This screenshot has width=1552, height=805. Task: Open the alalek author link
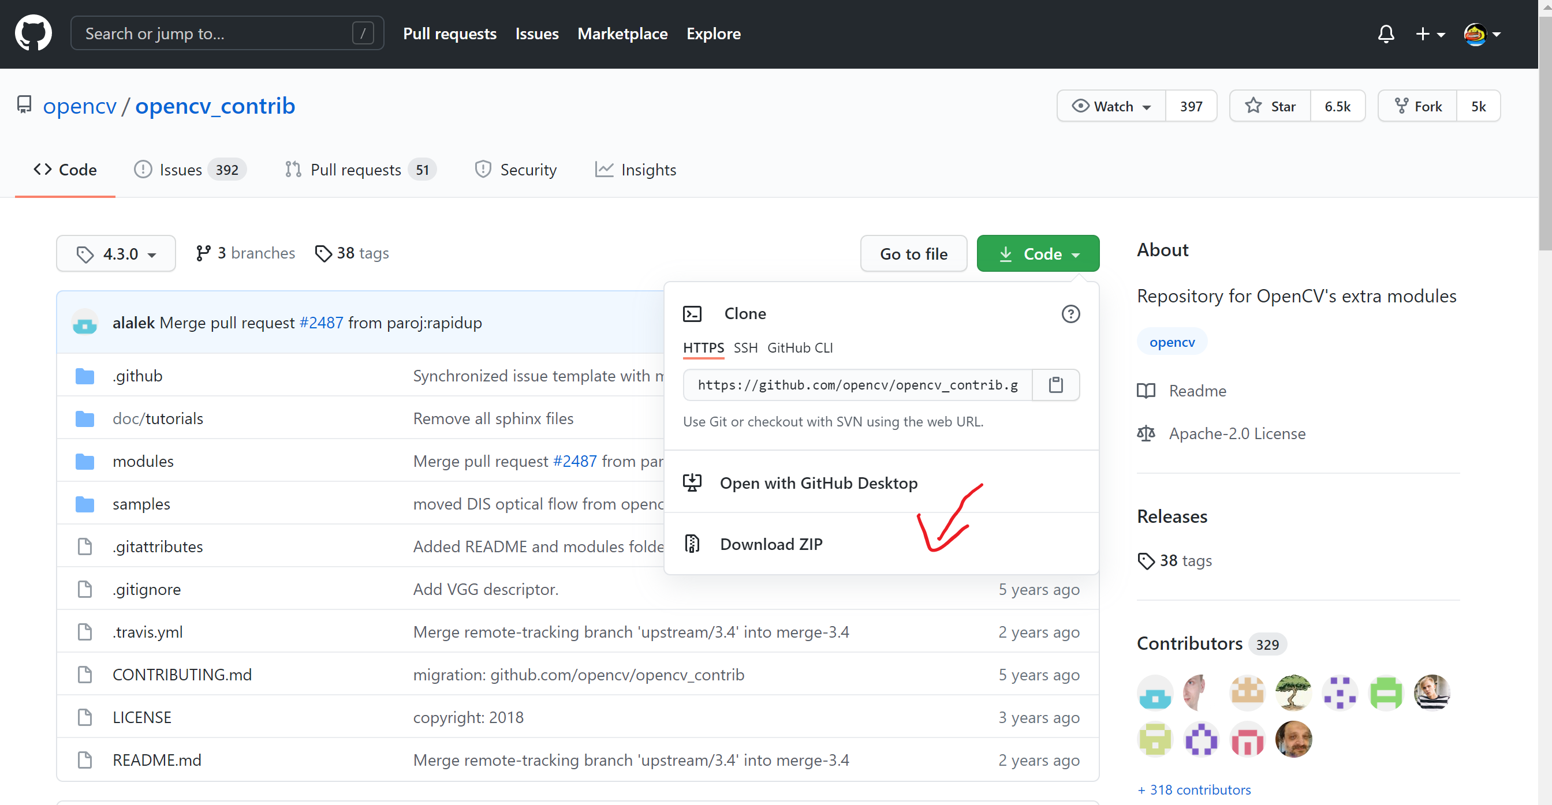(x=134, y=323)
